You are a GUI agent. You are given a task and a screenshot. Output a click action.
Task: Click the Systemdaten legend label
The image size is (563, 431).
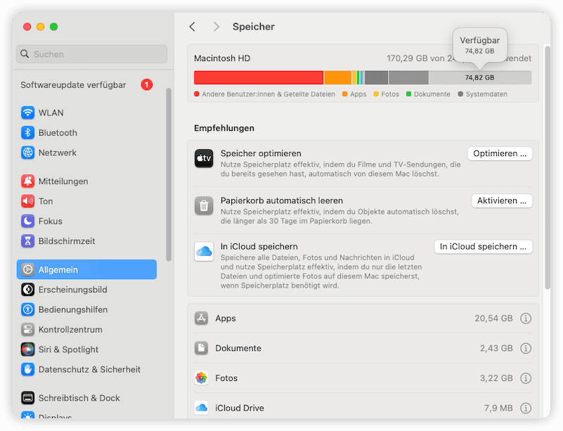pyautogui.click(x=486, y=94)
